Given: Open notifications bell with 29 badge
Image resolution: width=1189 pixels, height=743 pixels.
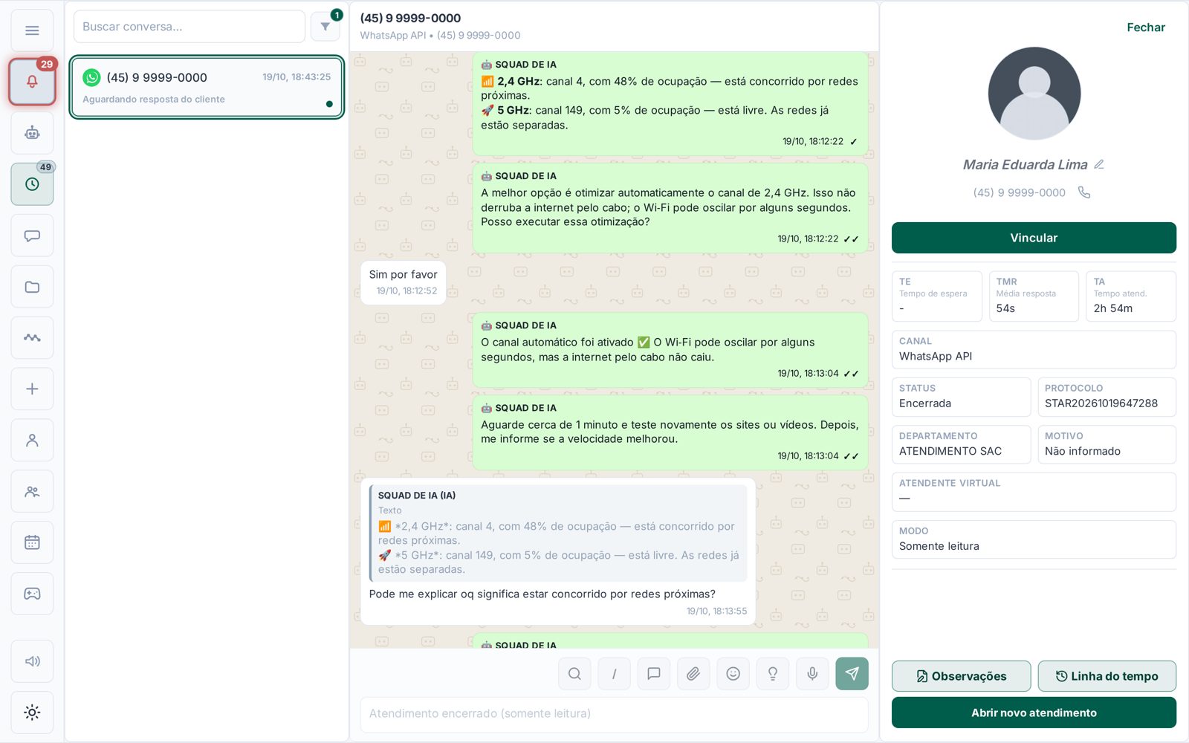Looking at the screenshot, I should click(x=32, y=82).
